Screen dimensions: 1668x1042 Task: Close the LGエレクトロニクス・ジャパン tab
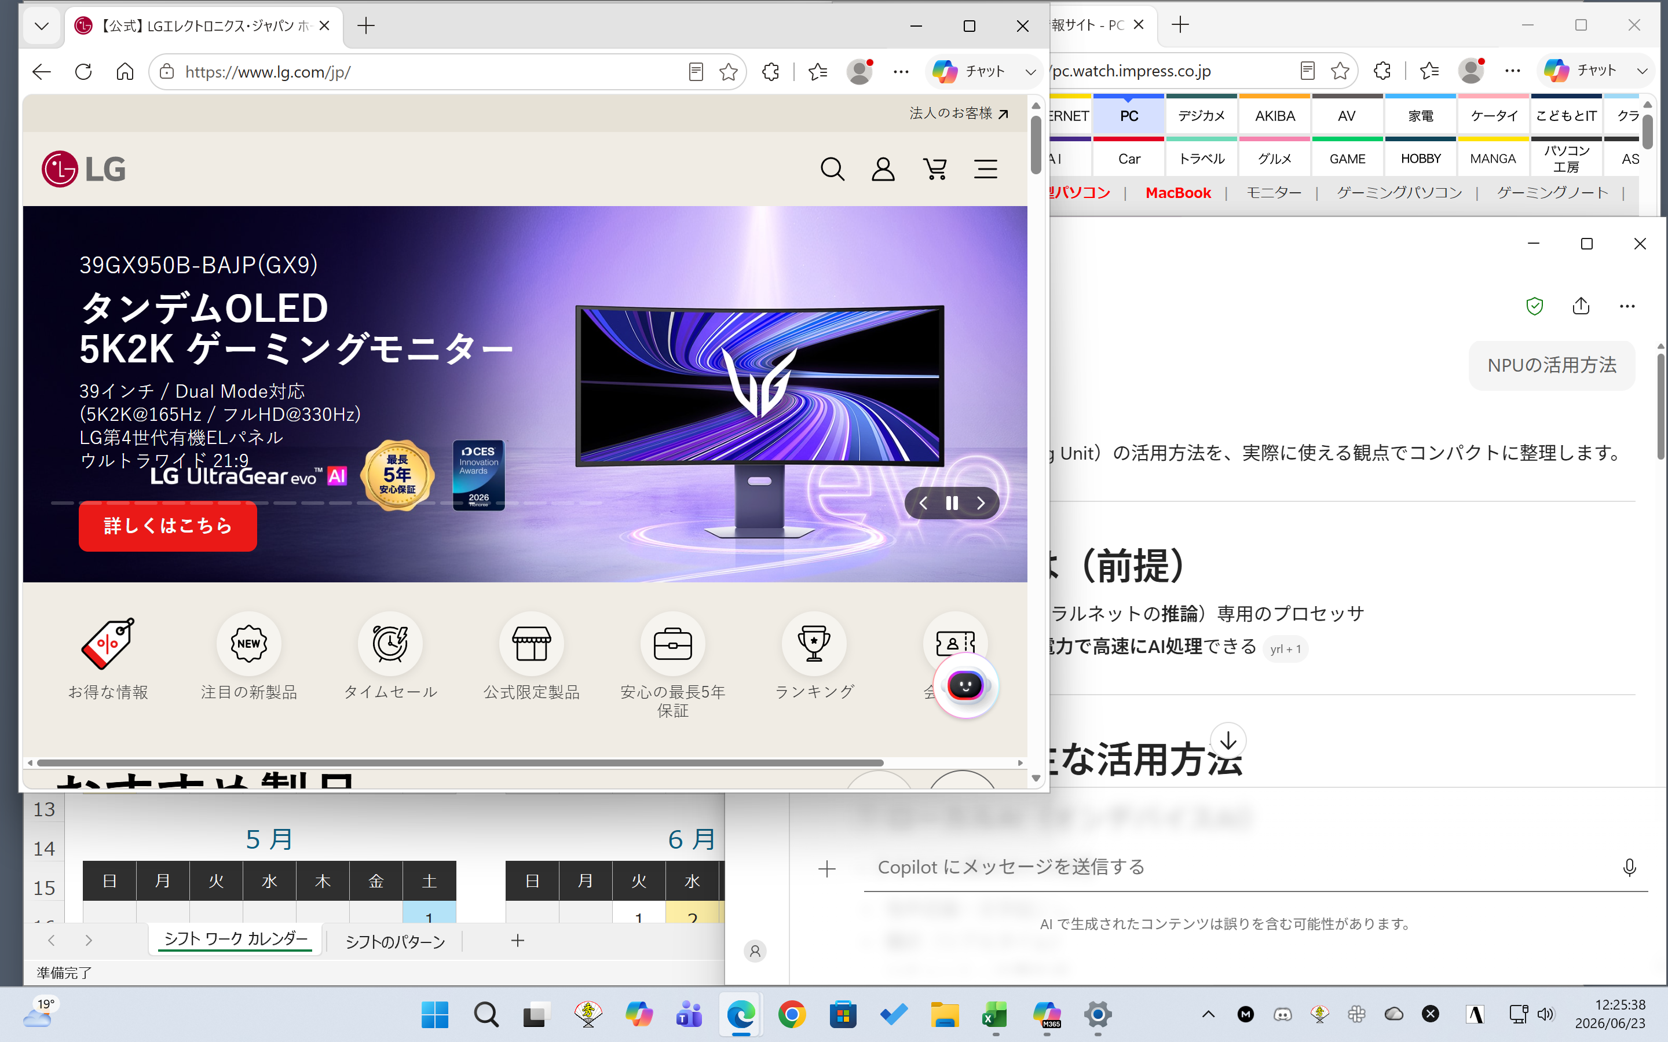coord(325,26)
